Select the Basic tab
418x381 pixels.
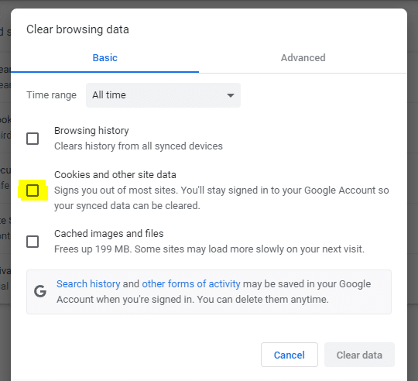pyautogui.click(x=104, y=58)
